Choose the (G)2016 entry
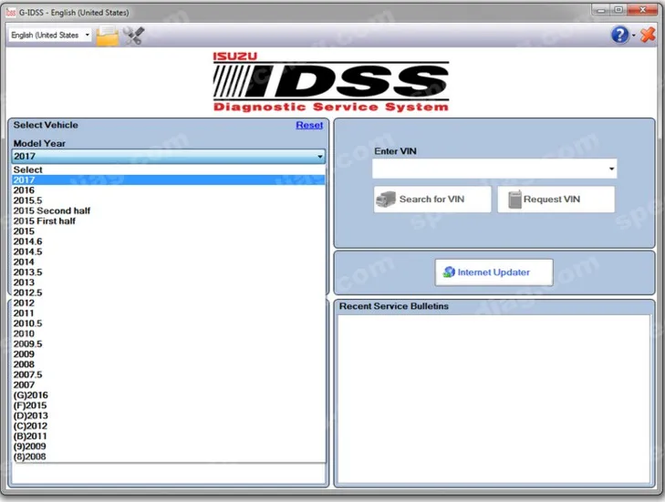 [169, 395]
